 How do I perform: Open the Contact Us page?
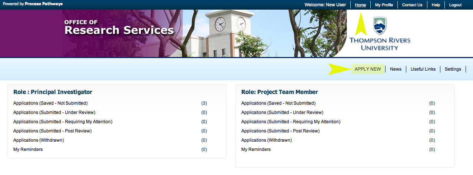tap(412, 5)
